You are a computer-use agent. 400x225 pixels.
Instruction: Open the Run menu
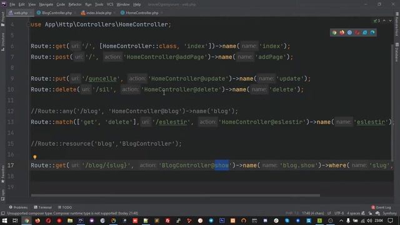tap(88, 4)
